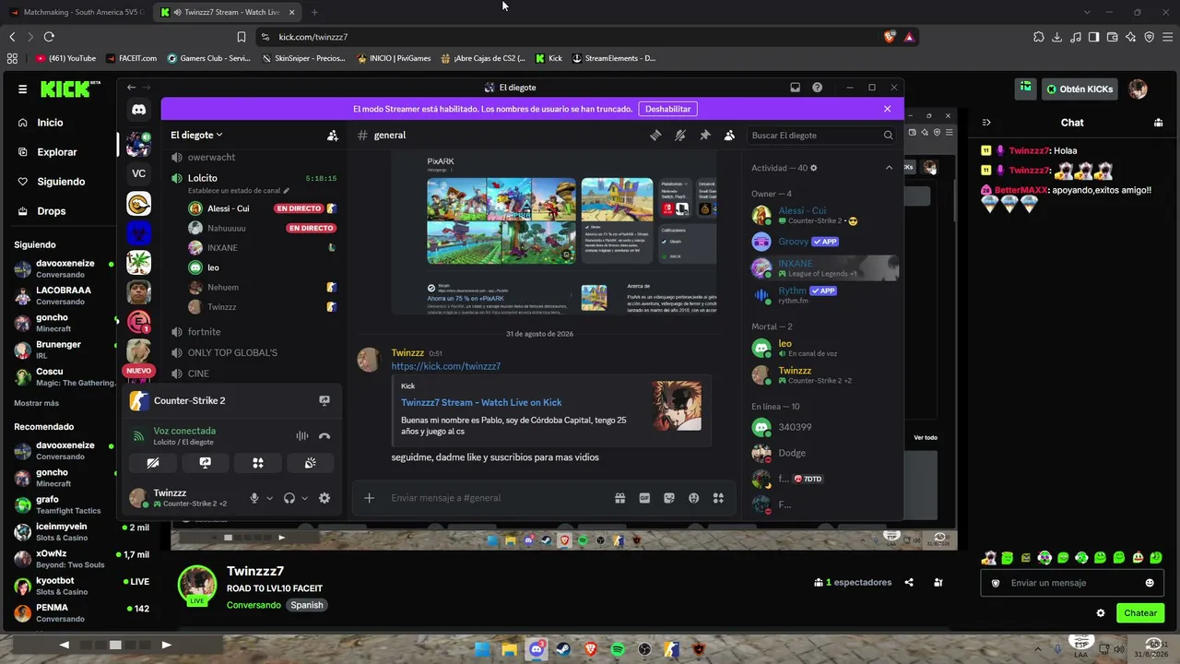Open Kick chat viewers list icon

coord(1159,123)
